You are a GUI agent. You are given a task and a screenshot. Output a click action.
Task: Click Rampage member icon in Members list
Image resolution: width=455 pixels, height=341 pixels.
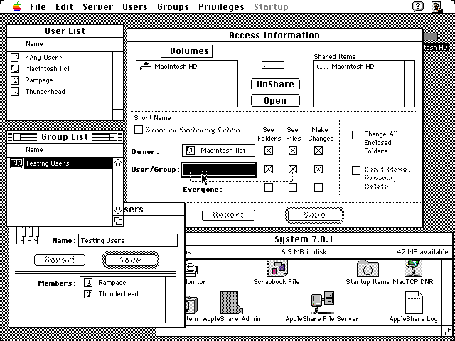pos(88,283)
